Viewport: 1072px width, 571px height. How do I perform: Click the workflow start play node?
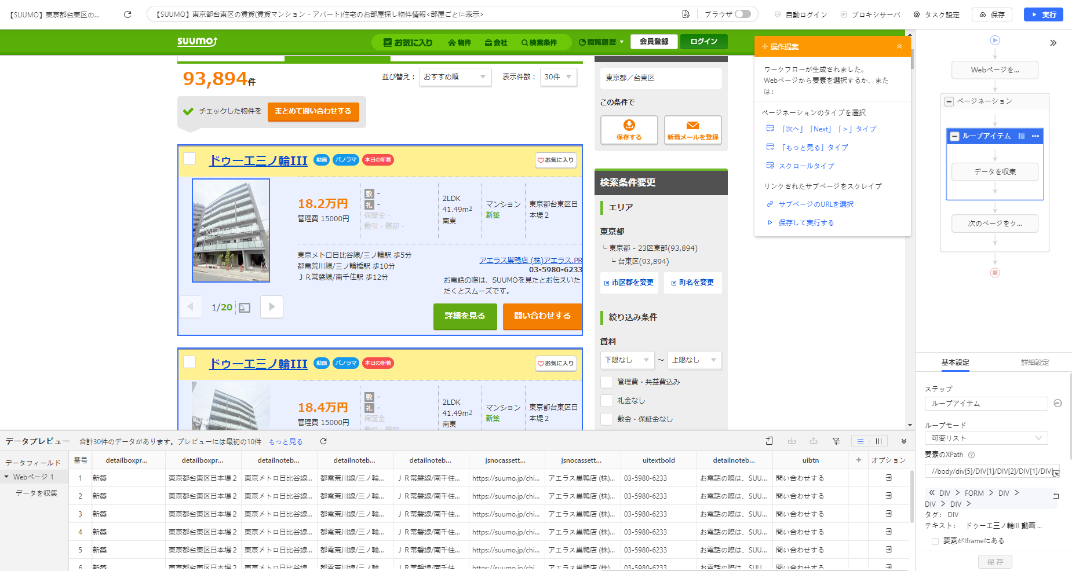point(995,41)
